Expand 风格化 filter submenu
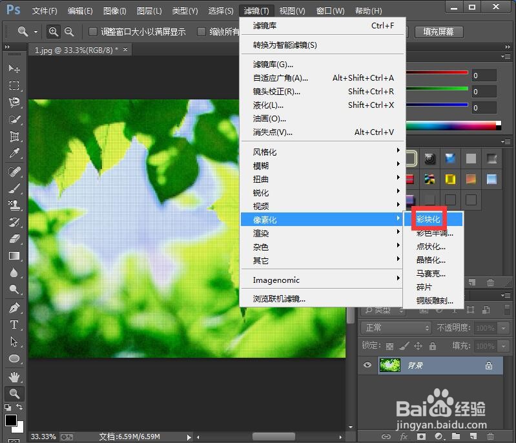The width and height of the screenshot is (516, 443). coord(322,152)
